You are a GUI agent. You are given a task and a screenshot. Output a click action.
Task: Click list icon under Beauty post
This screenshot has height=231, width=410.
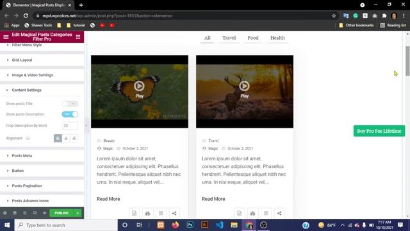(x=161, y=213)
